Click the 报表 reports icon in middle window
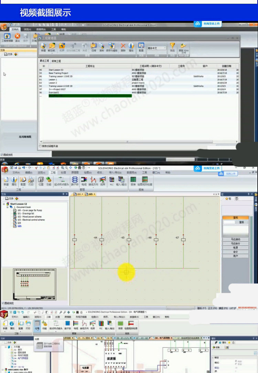258x373 pixels. [133, 181]
